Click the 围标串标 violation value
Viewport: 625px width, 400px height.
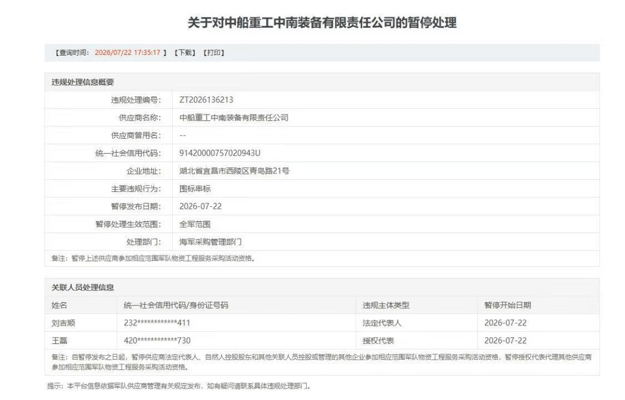click(195, 188)
